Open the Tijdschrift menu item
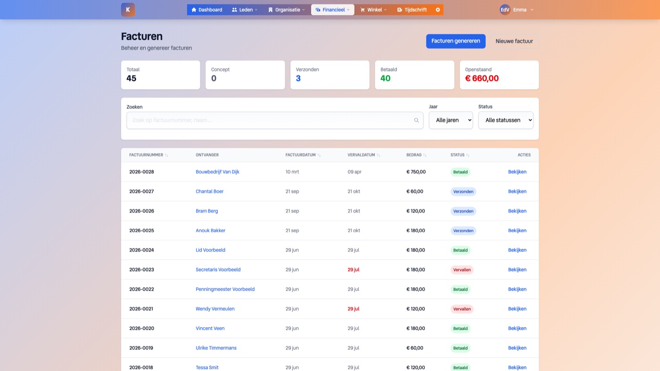The width and height of the screenshot is (660, 371). [412, 9]
